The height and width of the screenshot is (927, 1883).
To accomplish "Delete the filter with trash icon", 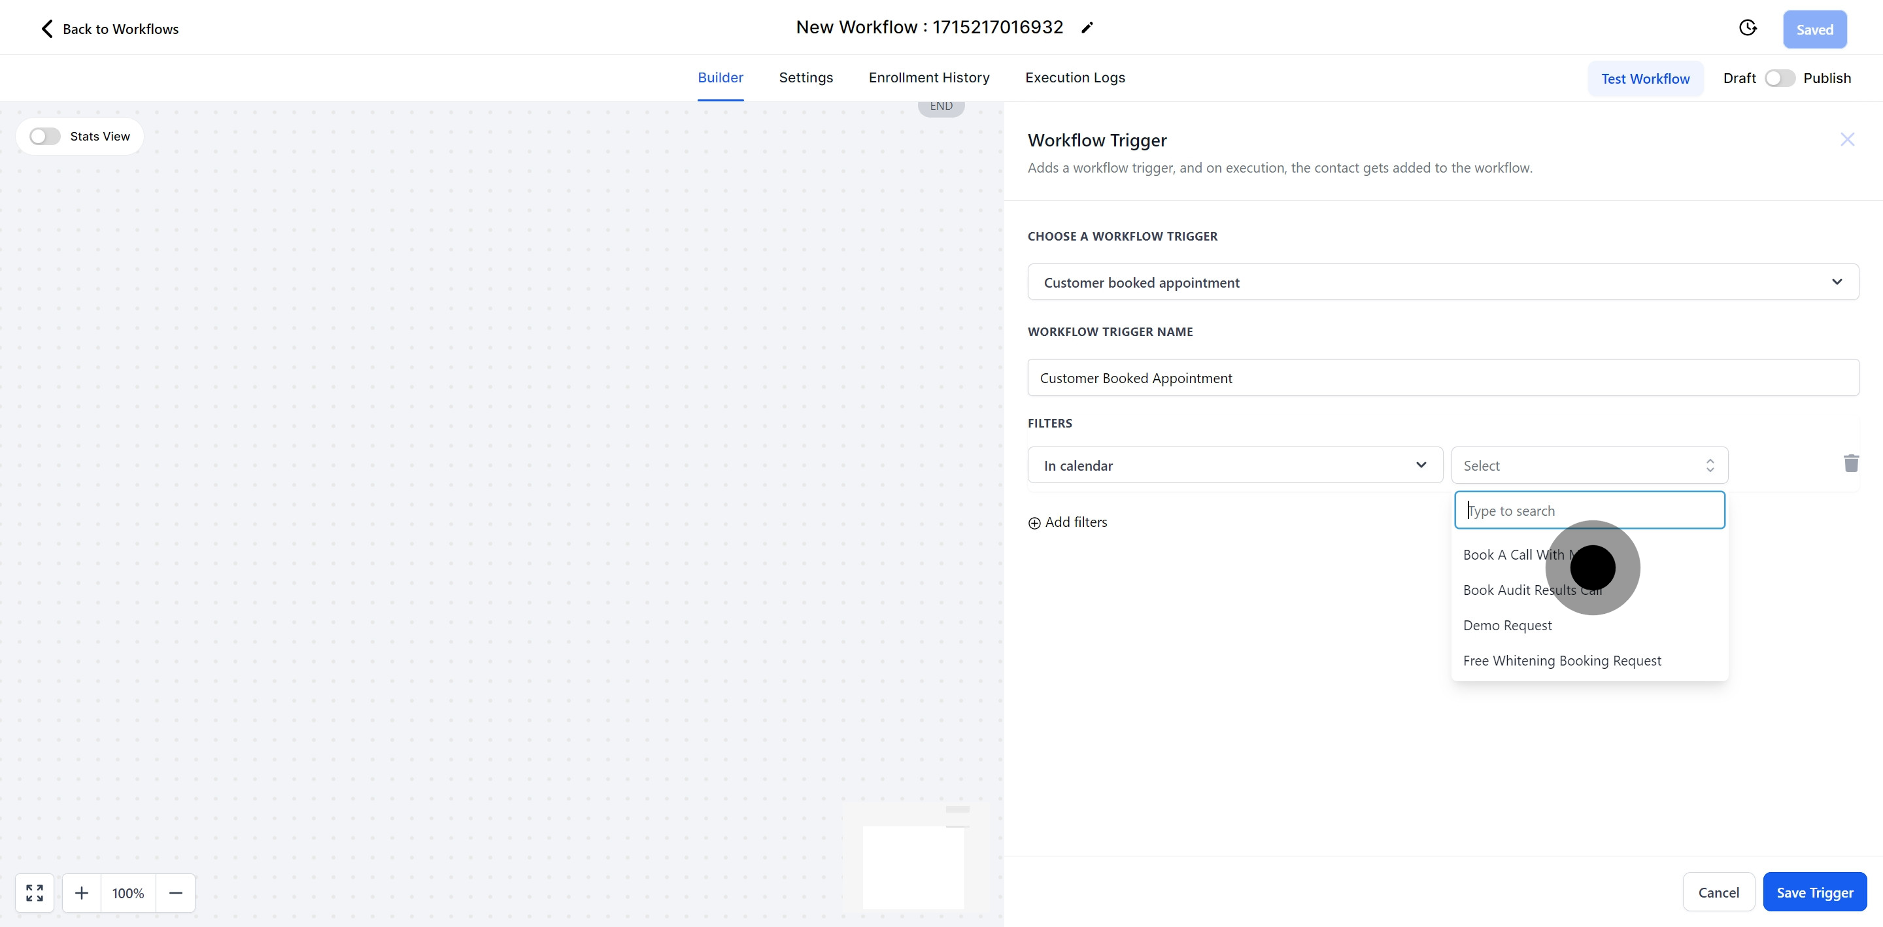I will (x=1851, y=463).
